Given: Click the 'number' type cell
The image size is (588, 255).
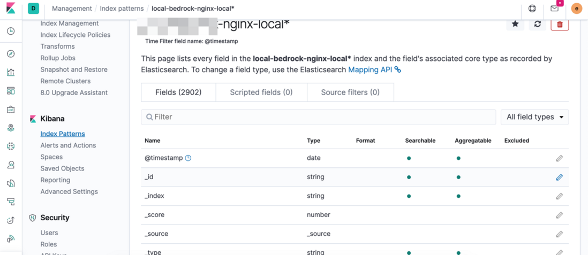Looking at the screenshot, I should [319, 215].
